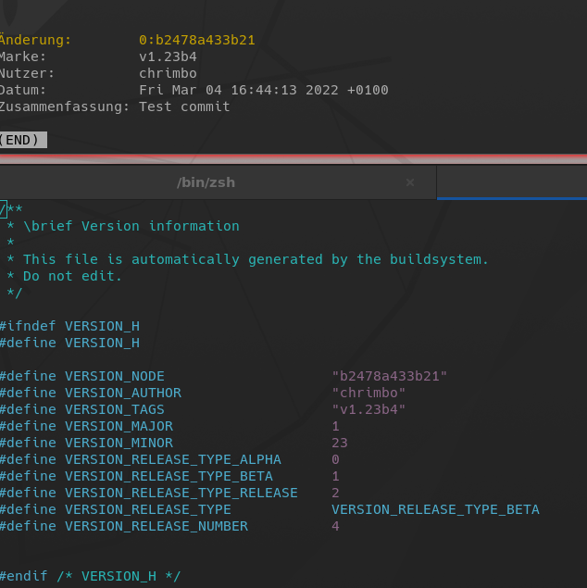Click the VERSION_NODE define name
The width and height of the screenshot is (587, 588).
pos(115,376)
